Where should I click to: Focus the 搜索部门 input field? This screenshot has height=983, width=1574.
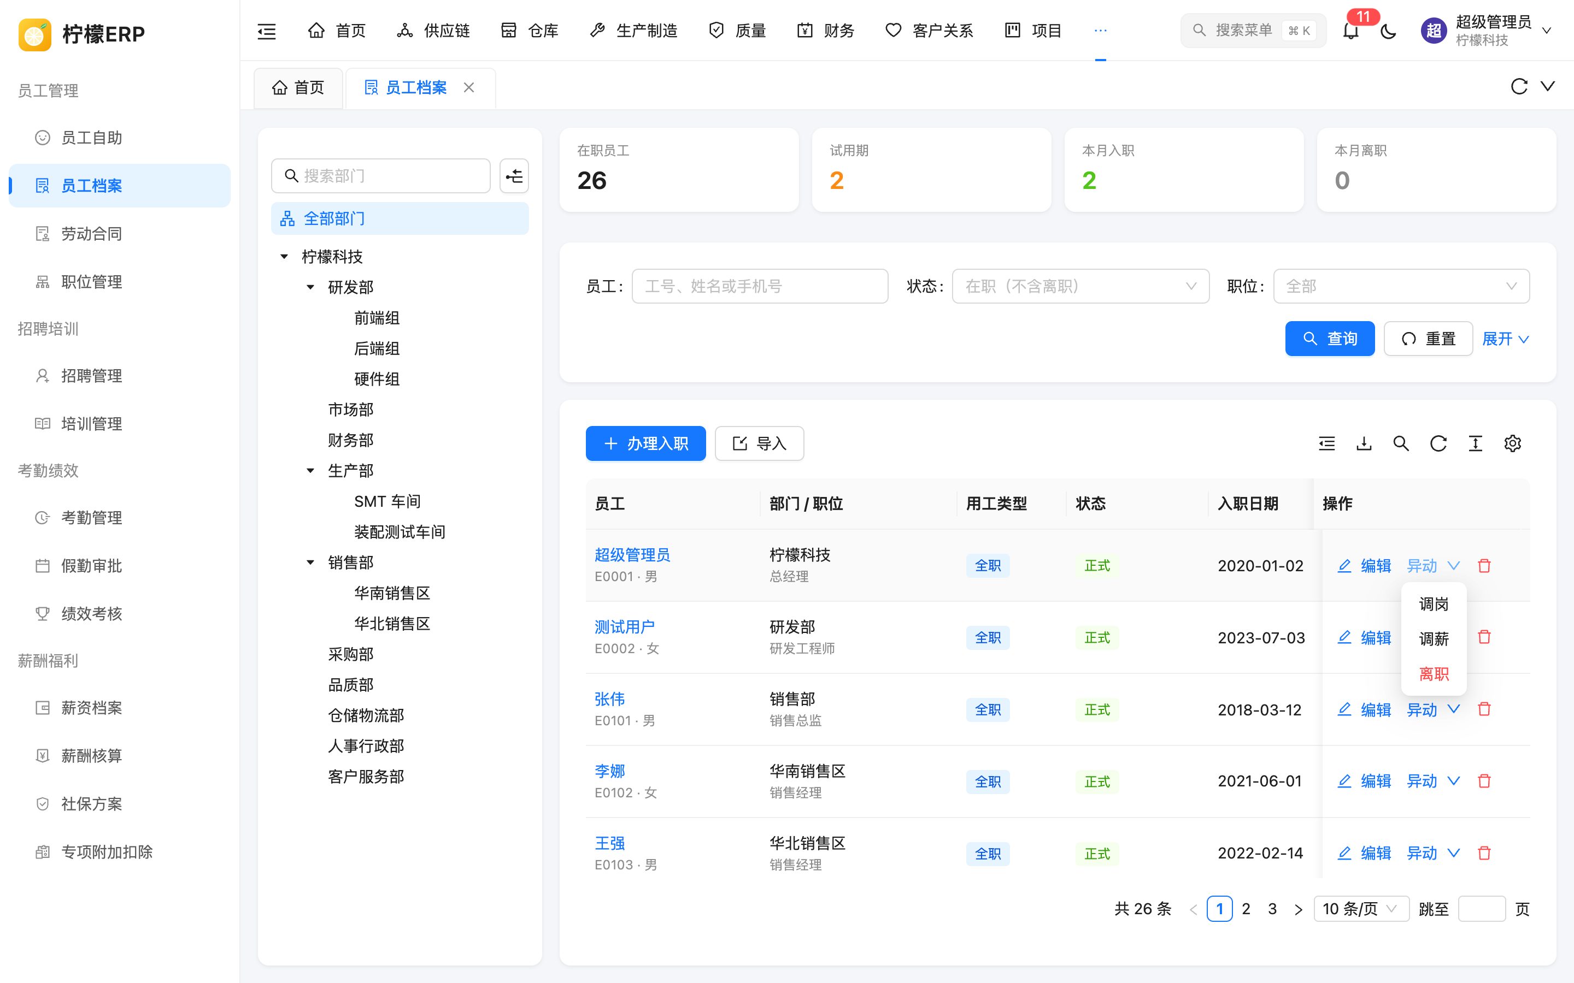(380, 175)
